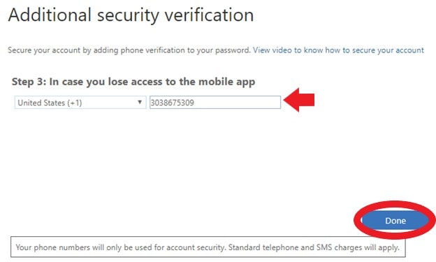The width and height of the screenshot is (436, 262).
Task: Click the Additional security verification heading
Action: click(x=131, y=15)
